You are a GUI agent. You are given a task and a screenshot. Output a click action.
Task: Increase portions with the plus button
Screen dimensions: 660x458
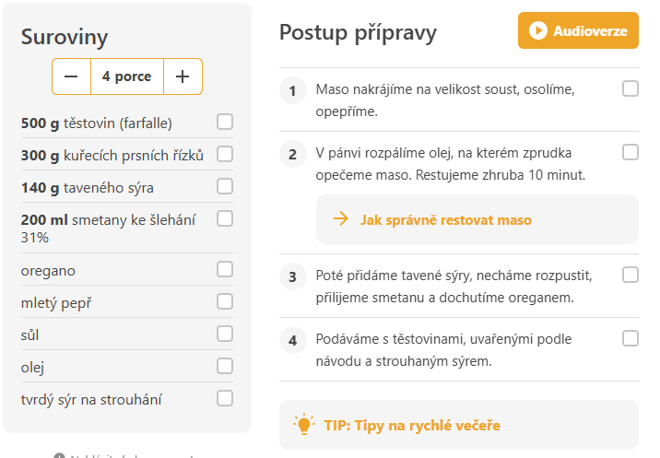tap(183, 76)
